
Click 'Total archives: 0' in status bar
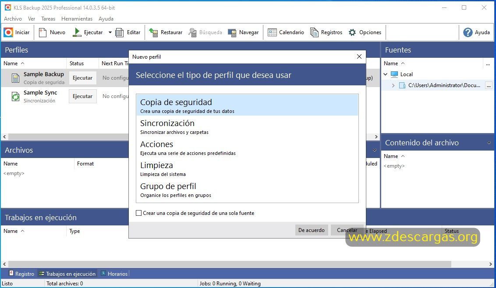[x=64, y=284]
